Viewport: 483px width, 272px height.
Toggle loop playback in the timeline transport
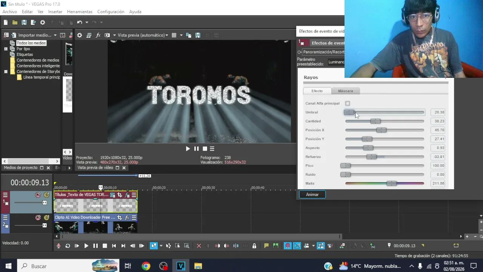68,246
